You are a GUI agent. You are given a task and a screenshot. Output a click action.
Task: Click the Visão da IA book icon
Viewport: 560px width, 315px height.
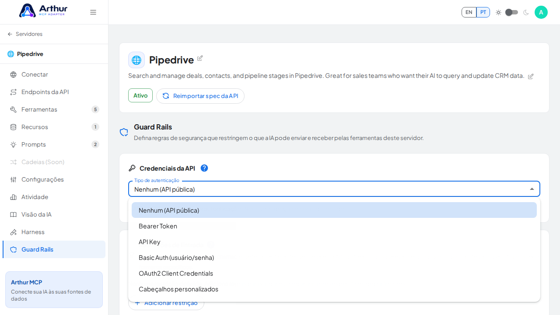tap(14, 214)
